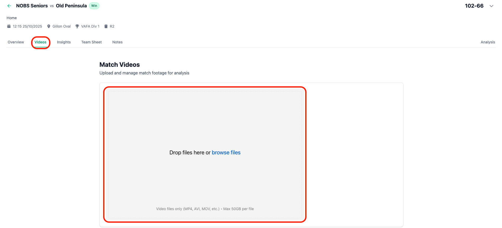Switch to the Insights tab

click(64, 42)
